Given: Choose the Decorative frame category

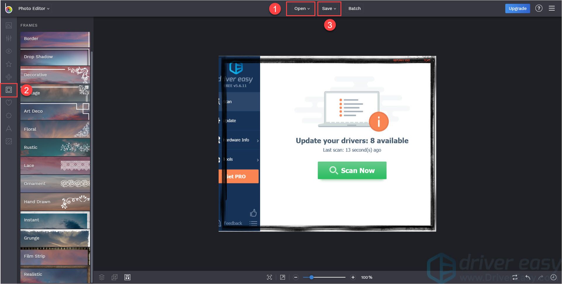Looking at the screenshot, I should click(x=55, y=75).
